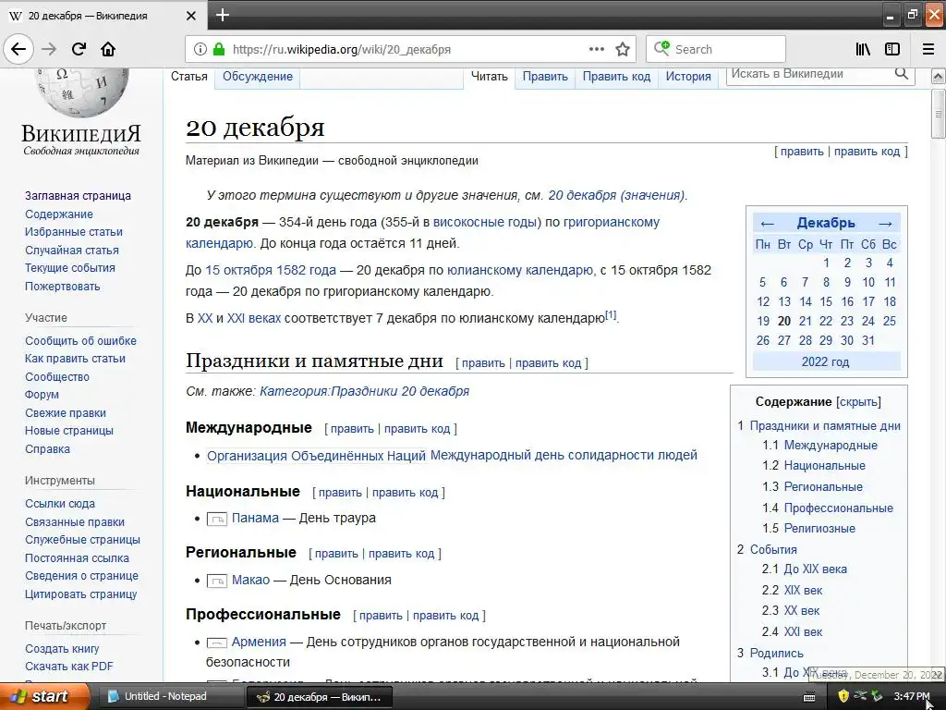
Task: Click Декабрь month heading link
Action: [826, 223]
